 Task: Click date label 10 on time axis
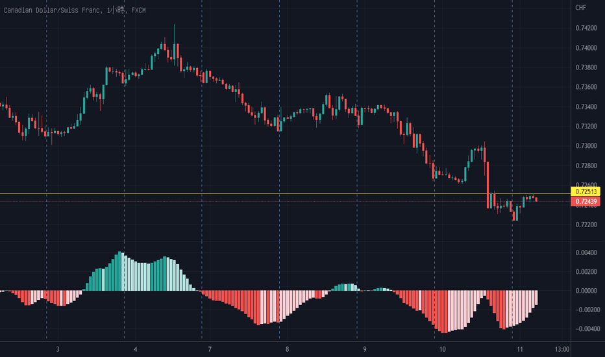442,349
